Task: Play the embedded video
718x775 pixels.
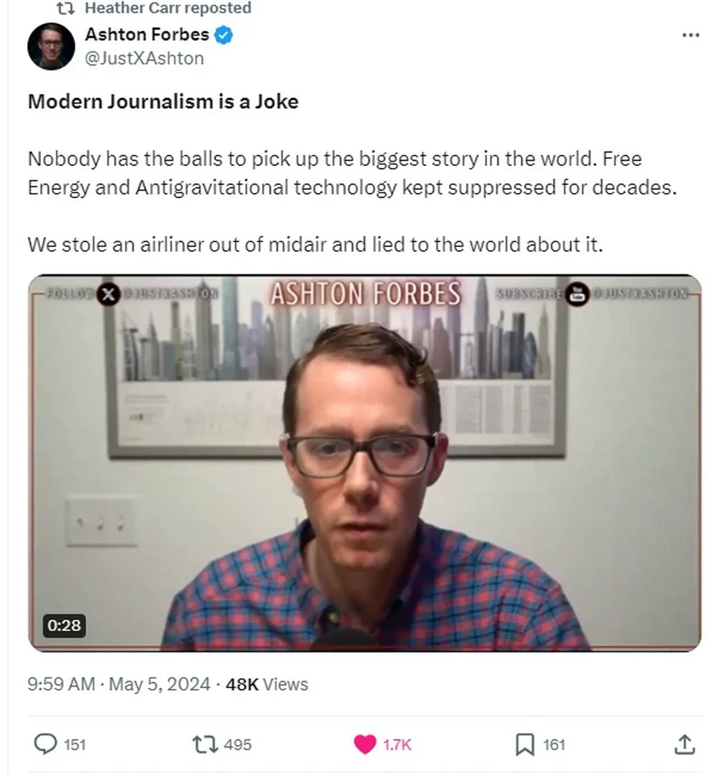Action: (365, 463)
